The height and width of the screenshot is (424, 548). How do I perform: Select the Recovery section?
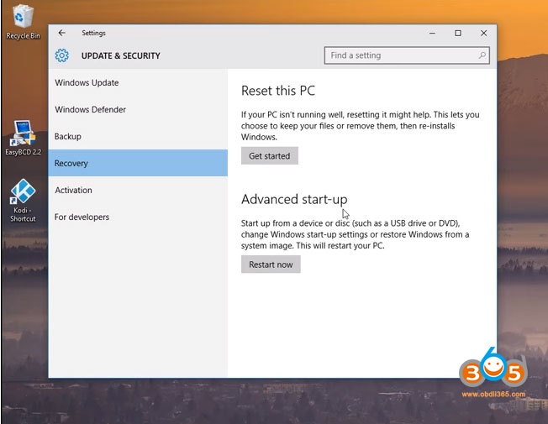[138, 163]
